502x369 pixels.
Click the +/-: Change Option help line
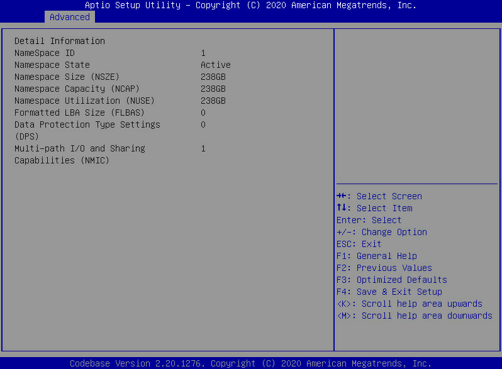(382, 232)
